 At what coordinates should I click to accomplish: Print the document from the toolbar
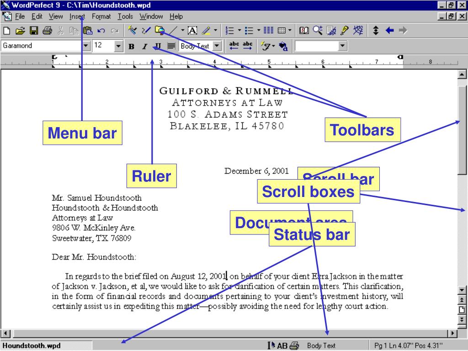pos(47,31)
